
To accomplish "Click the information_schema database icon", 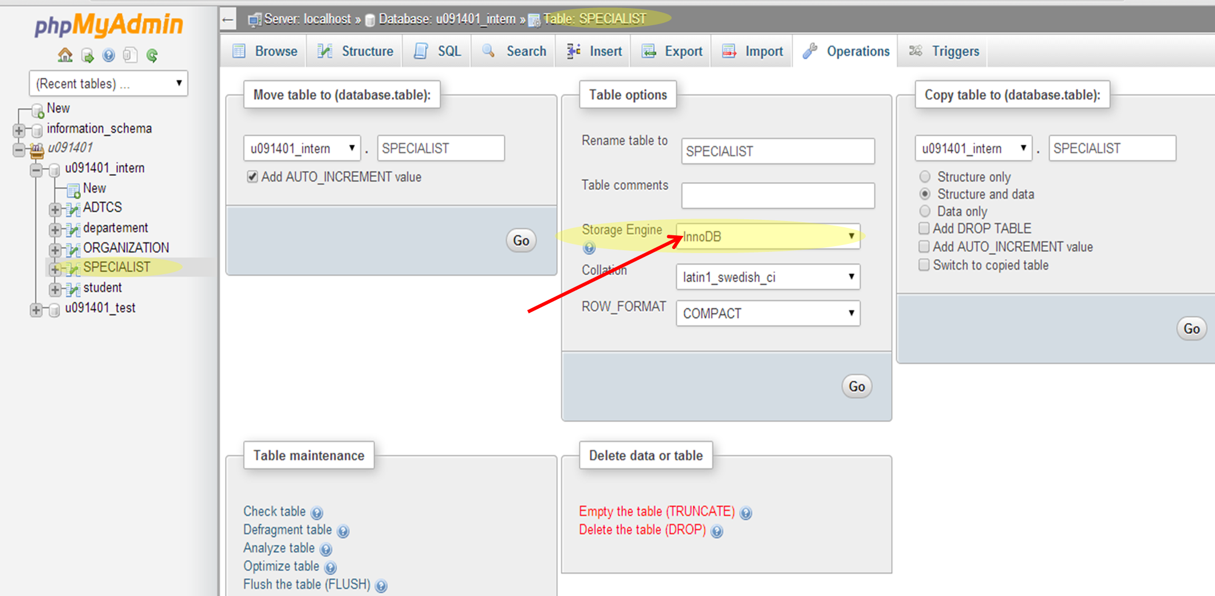I will 37,131.
